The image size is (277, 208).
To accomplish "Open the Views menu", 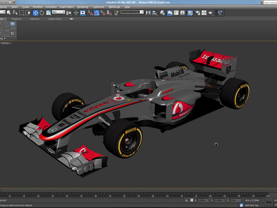I will (14, 7).
